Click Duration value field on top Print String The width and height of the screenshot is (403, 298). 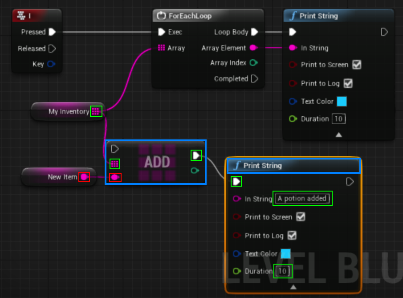[x=338, y=119]
